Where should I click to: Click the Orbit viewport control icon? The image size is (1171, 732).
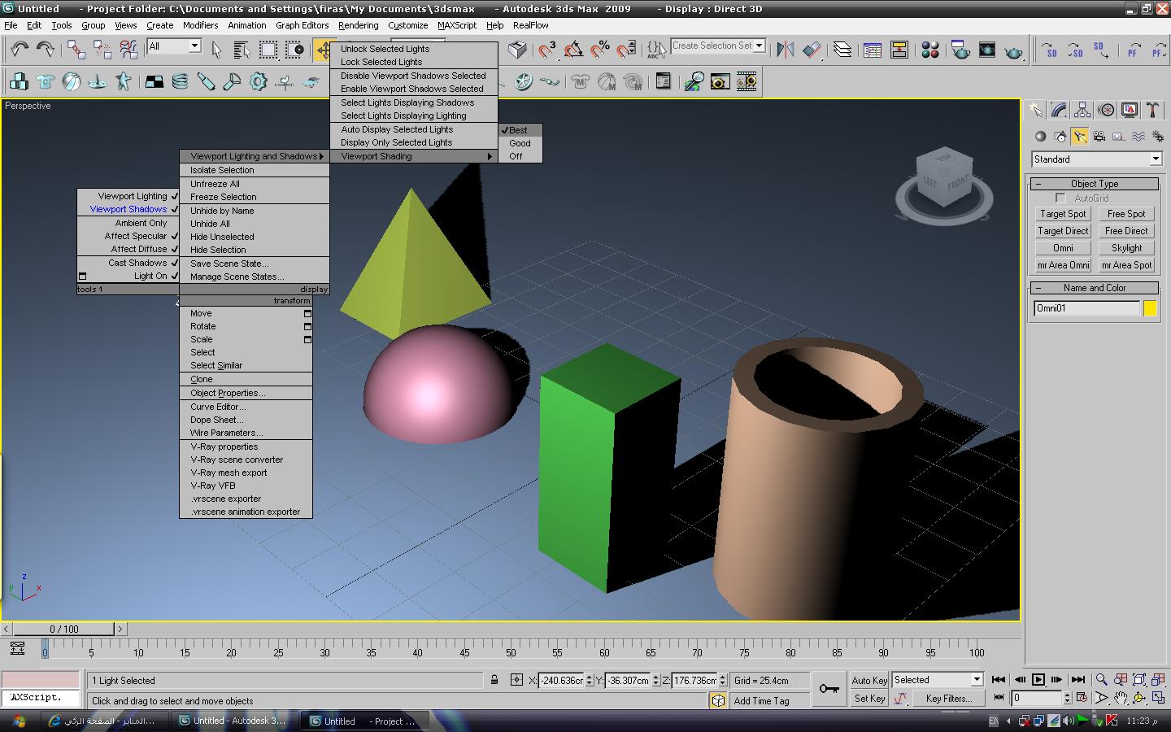point(1139,698)
